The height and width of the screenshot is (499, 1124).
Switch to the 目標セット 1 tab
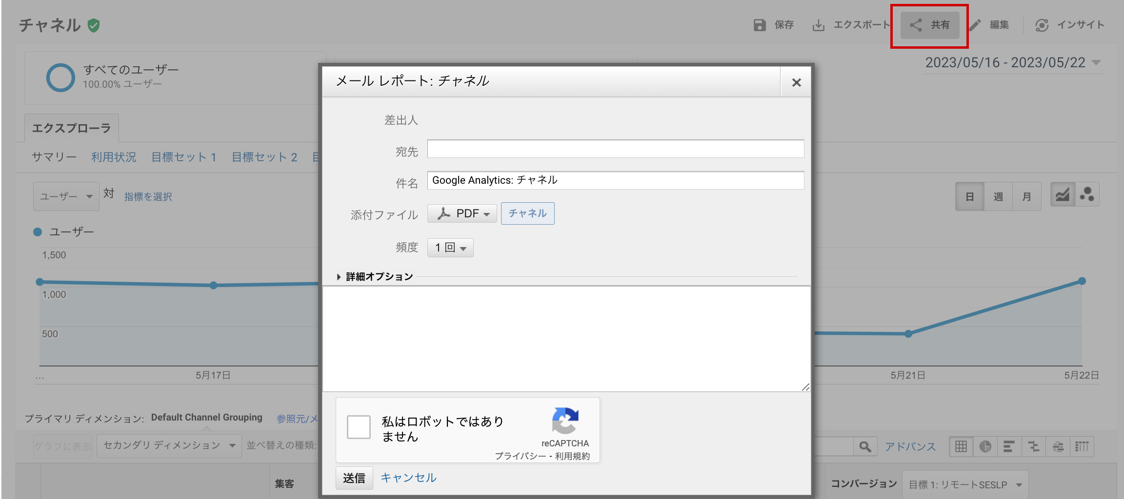pyautogui.click(x=184, y=157)
